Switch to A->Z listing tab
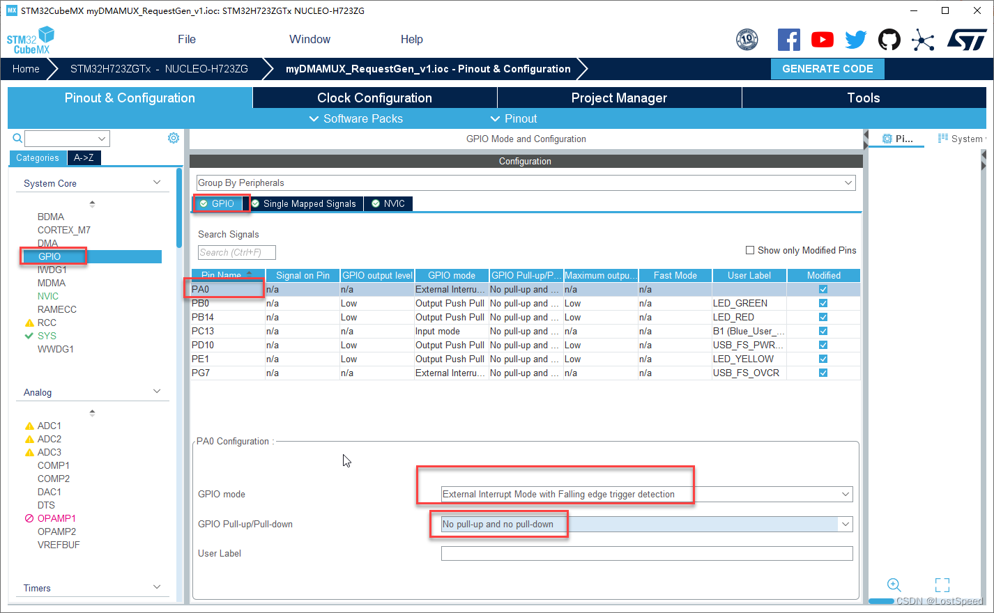This screenshot has height=613, width=994. pyautogui.click(x=84, y=157)
